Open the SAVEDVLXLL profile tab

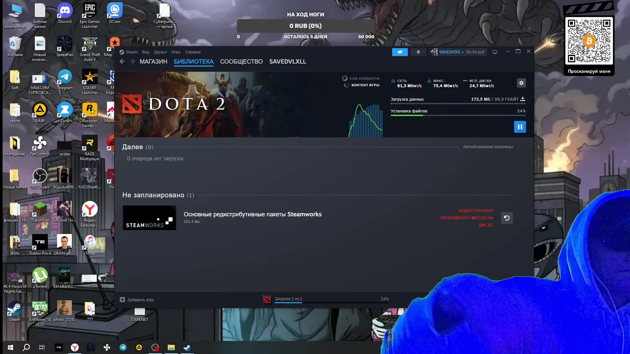(x=287, y=62)
